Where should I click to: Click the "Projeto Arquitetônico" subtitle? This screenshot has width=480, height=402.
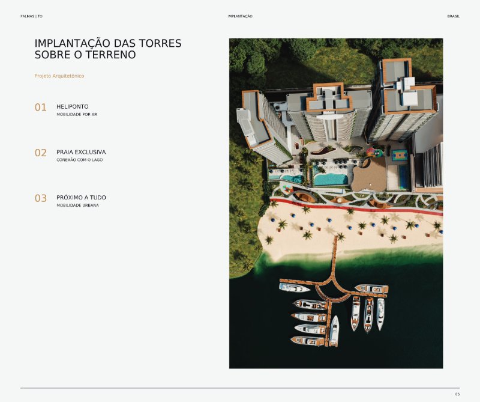pos(59,76)
